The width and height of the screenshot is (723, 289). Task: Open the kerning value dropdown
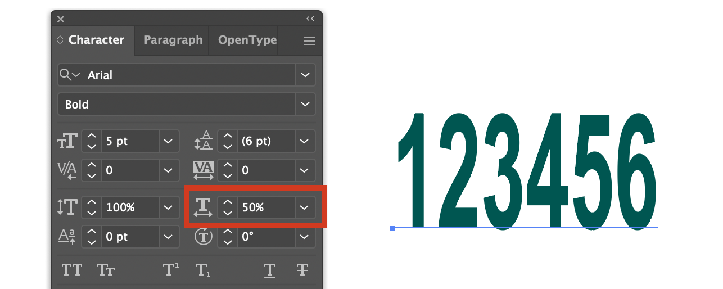pos(169,170)
